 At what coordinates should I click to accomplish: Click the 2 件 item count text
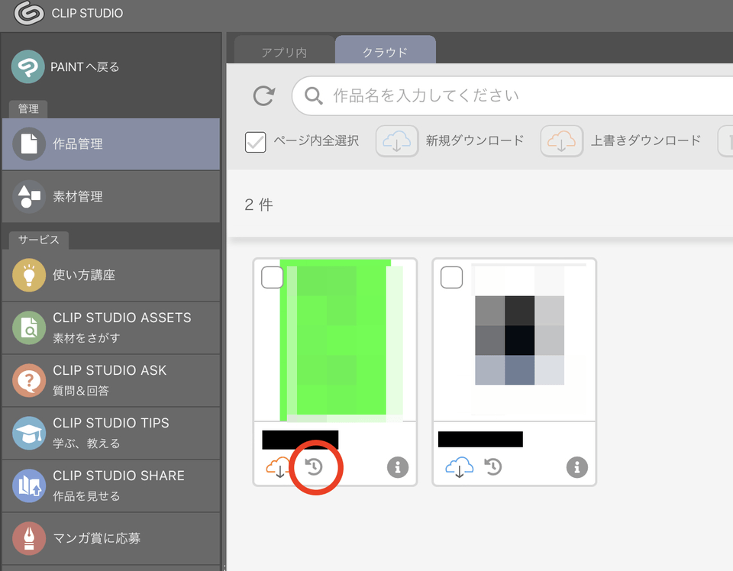tap(259, 205)
